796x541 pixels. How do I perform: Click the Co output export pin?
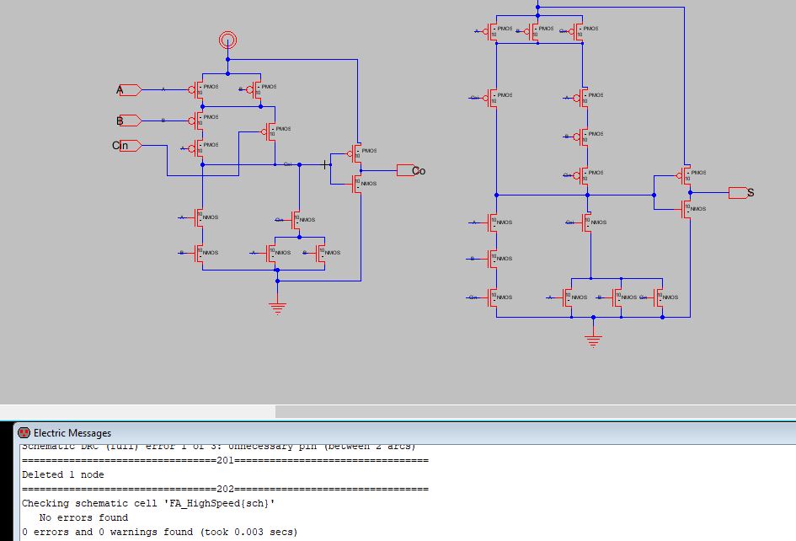[405, 170]
